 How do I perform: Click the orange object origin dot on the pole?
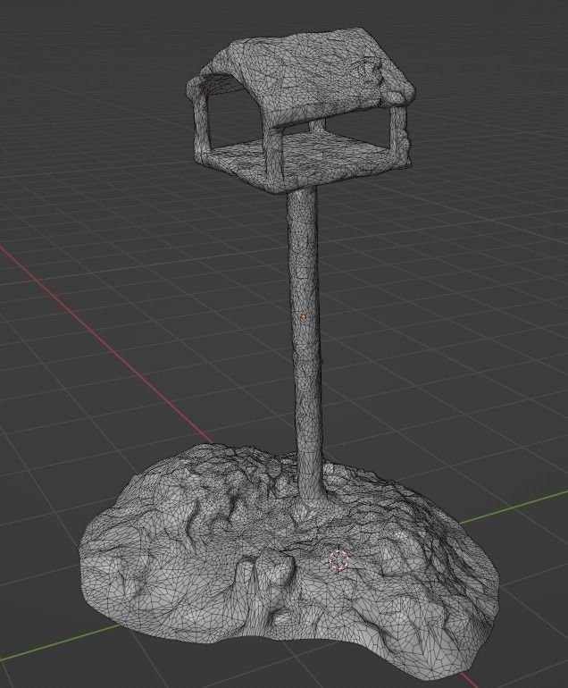coord(304,316)
